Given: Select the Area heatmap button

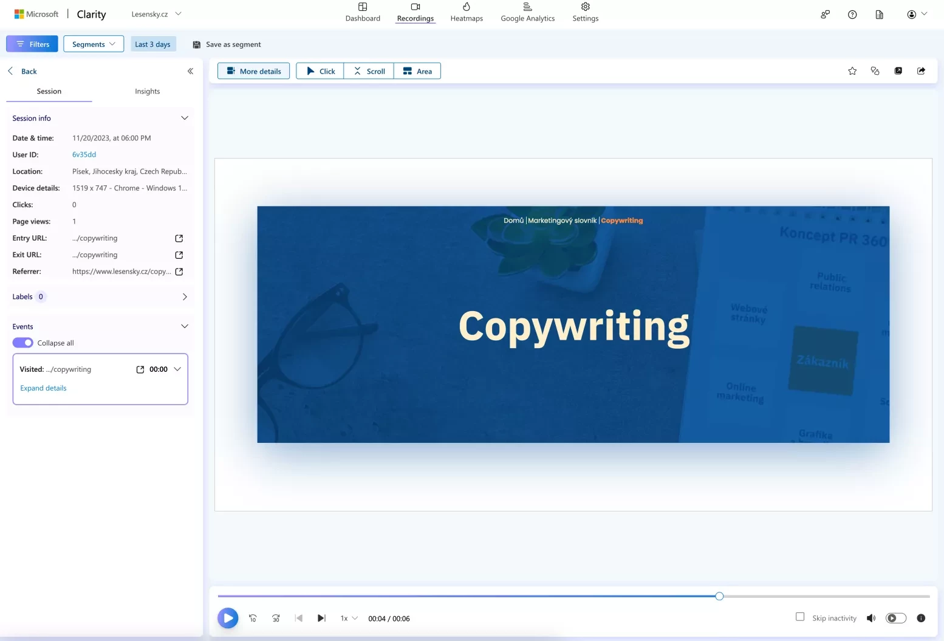Looking at the screenshot, I should 417,71.
